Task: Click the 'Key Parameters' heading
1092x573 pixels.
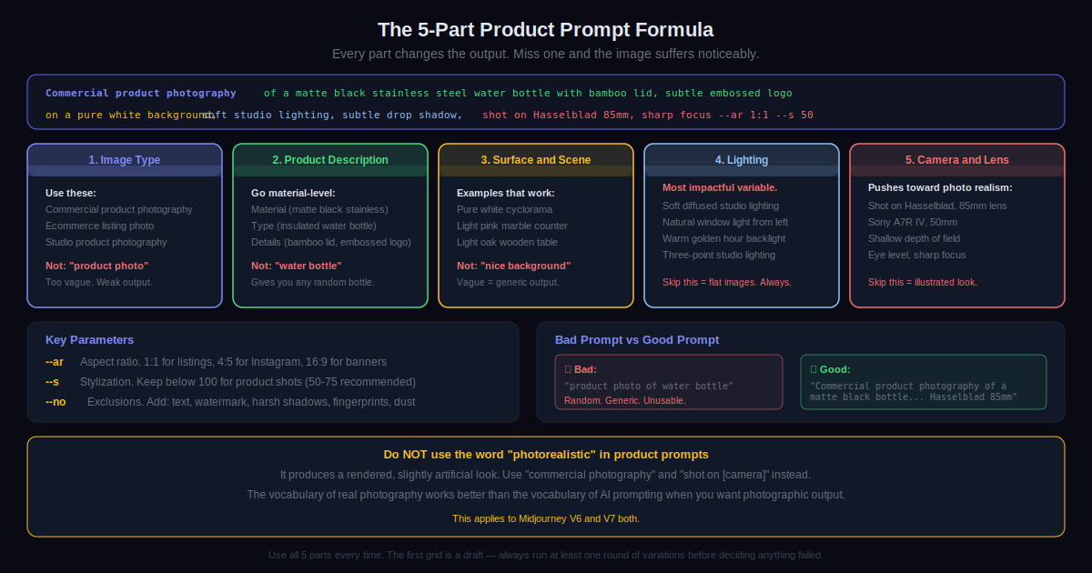Action: [x=89, y=340]
